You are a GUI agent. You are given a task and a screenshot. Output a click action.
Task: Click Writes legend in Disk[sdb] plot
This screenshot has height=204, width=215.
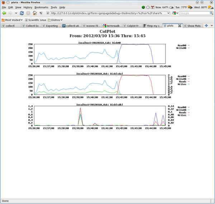click(x=183, y=115)
